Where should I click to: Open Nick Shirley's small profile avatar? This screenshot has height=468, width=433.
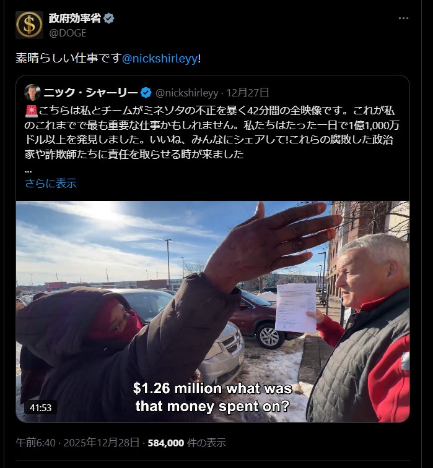[33, 93]
